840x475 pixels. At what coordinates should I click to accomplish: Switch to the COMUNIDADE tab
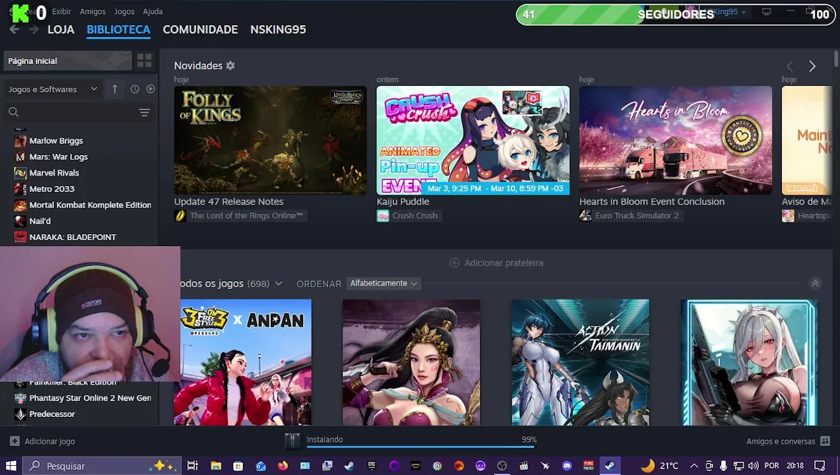tap(200, 30)
